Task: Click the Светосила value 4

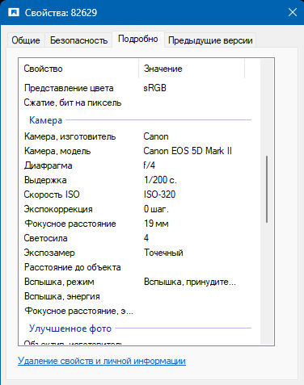Action: click(x=146, y=238)
